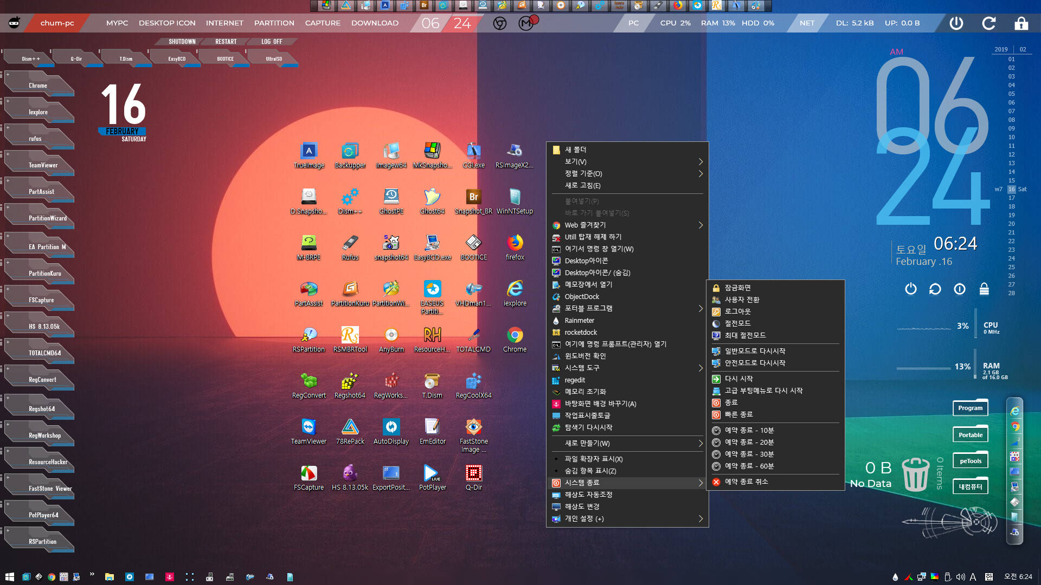Choose 잠금화면 in submenu
The height and width of the screenshot is (585, 1041).
(x=775, y=288)
